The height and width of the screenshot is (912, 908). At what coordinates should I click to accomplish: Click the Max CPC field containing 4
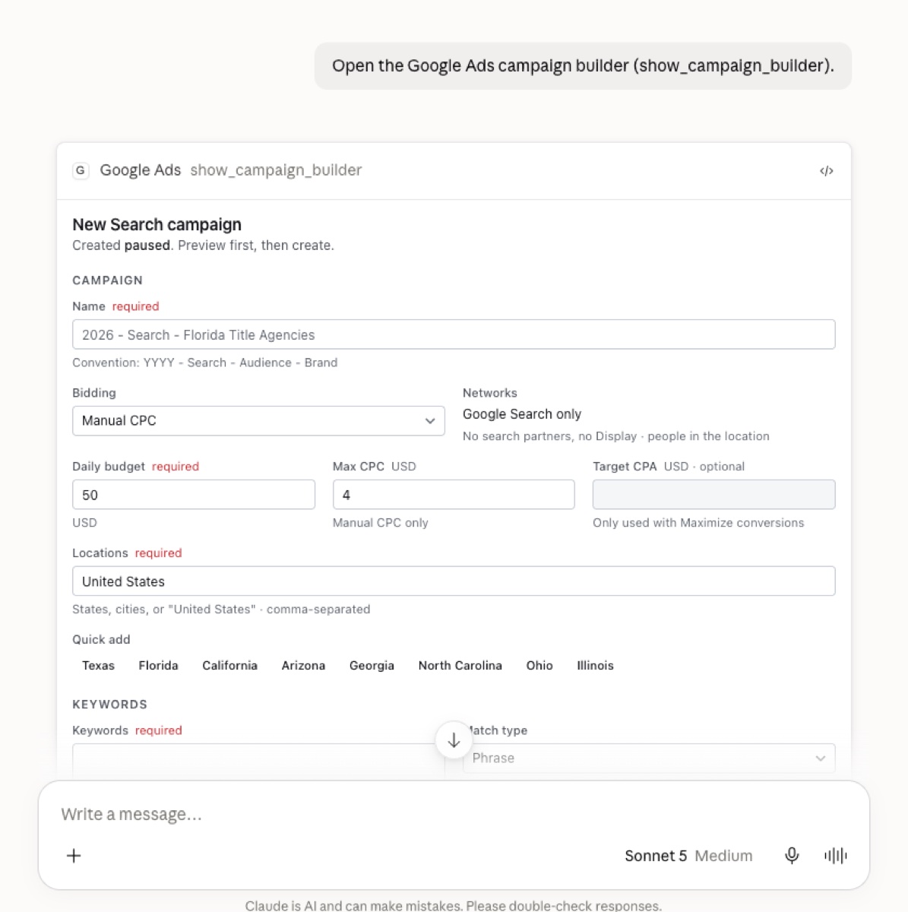pyautogui.click(x=454, y=495)
